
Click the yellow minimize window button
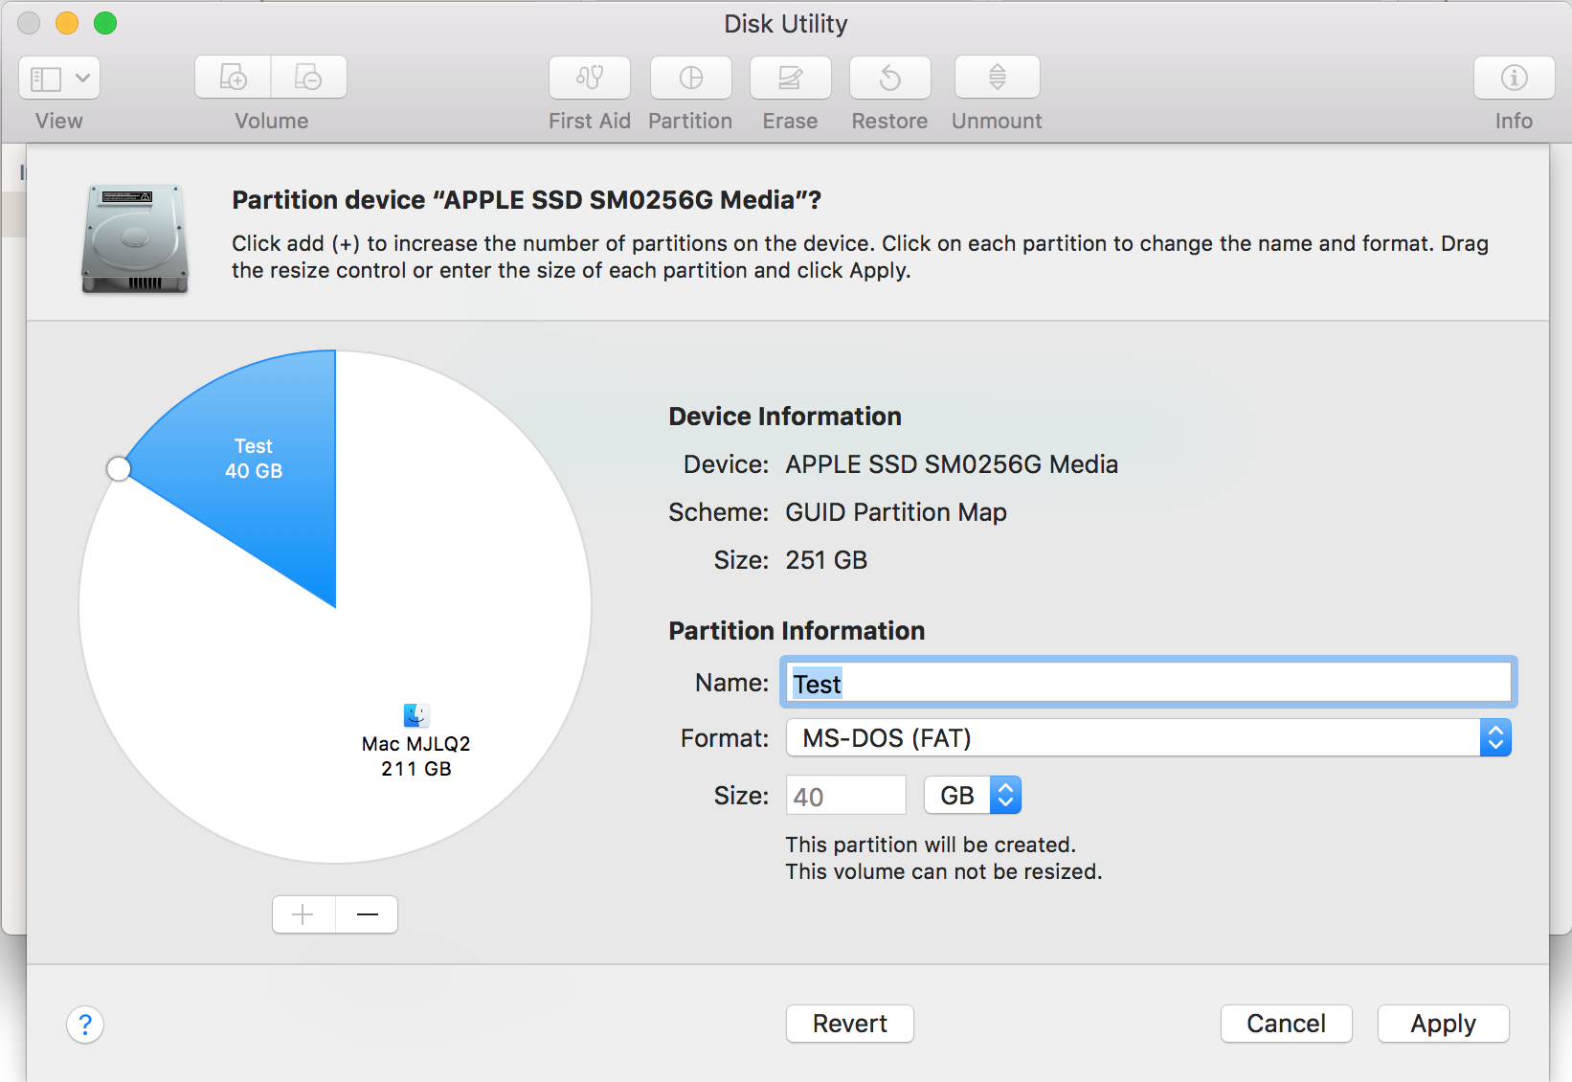67,23
